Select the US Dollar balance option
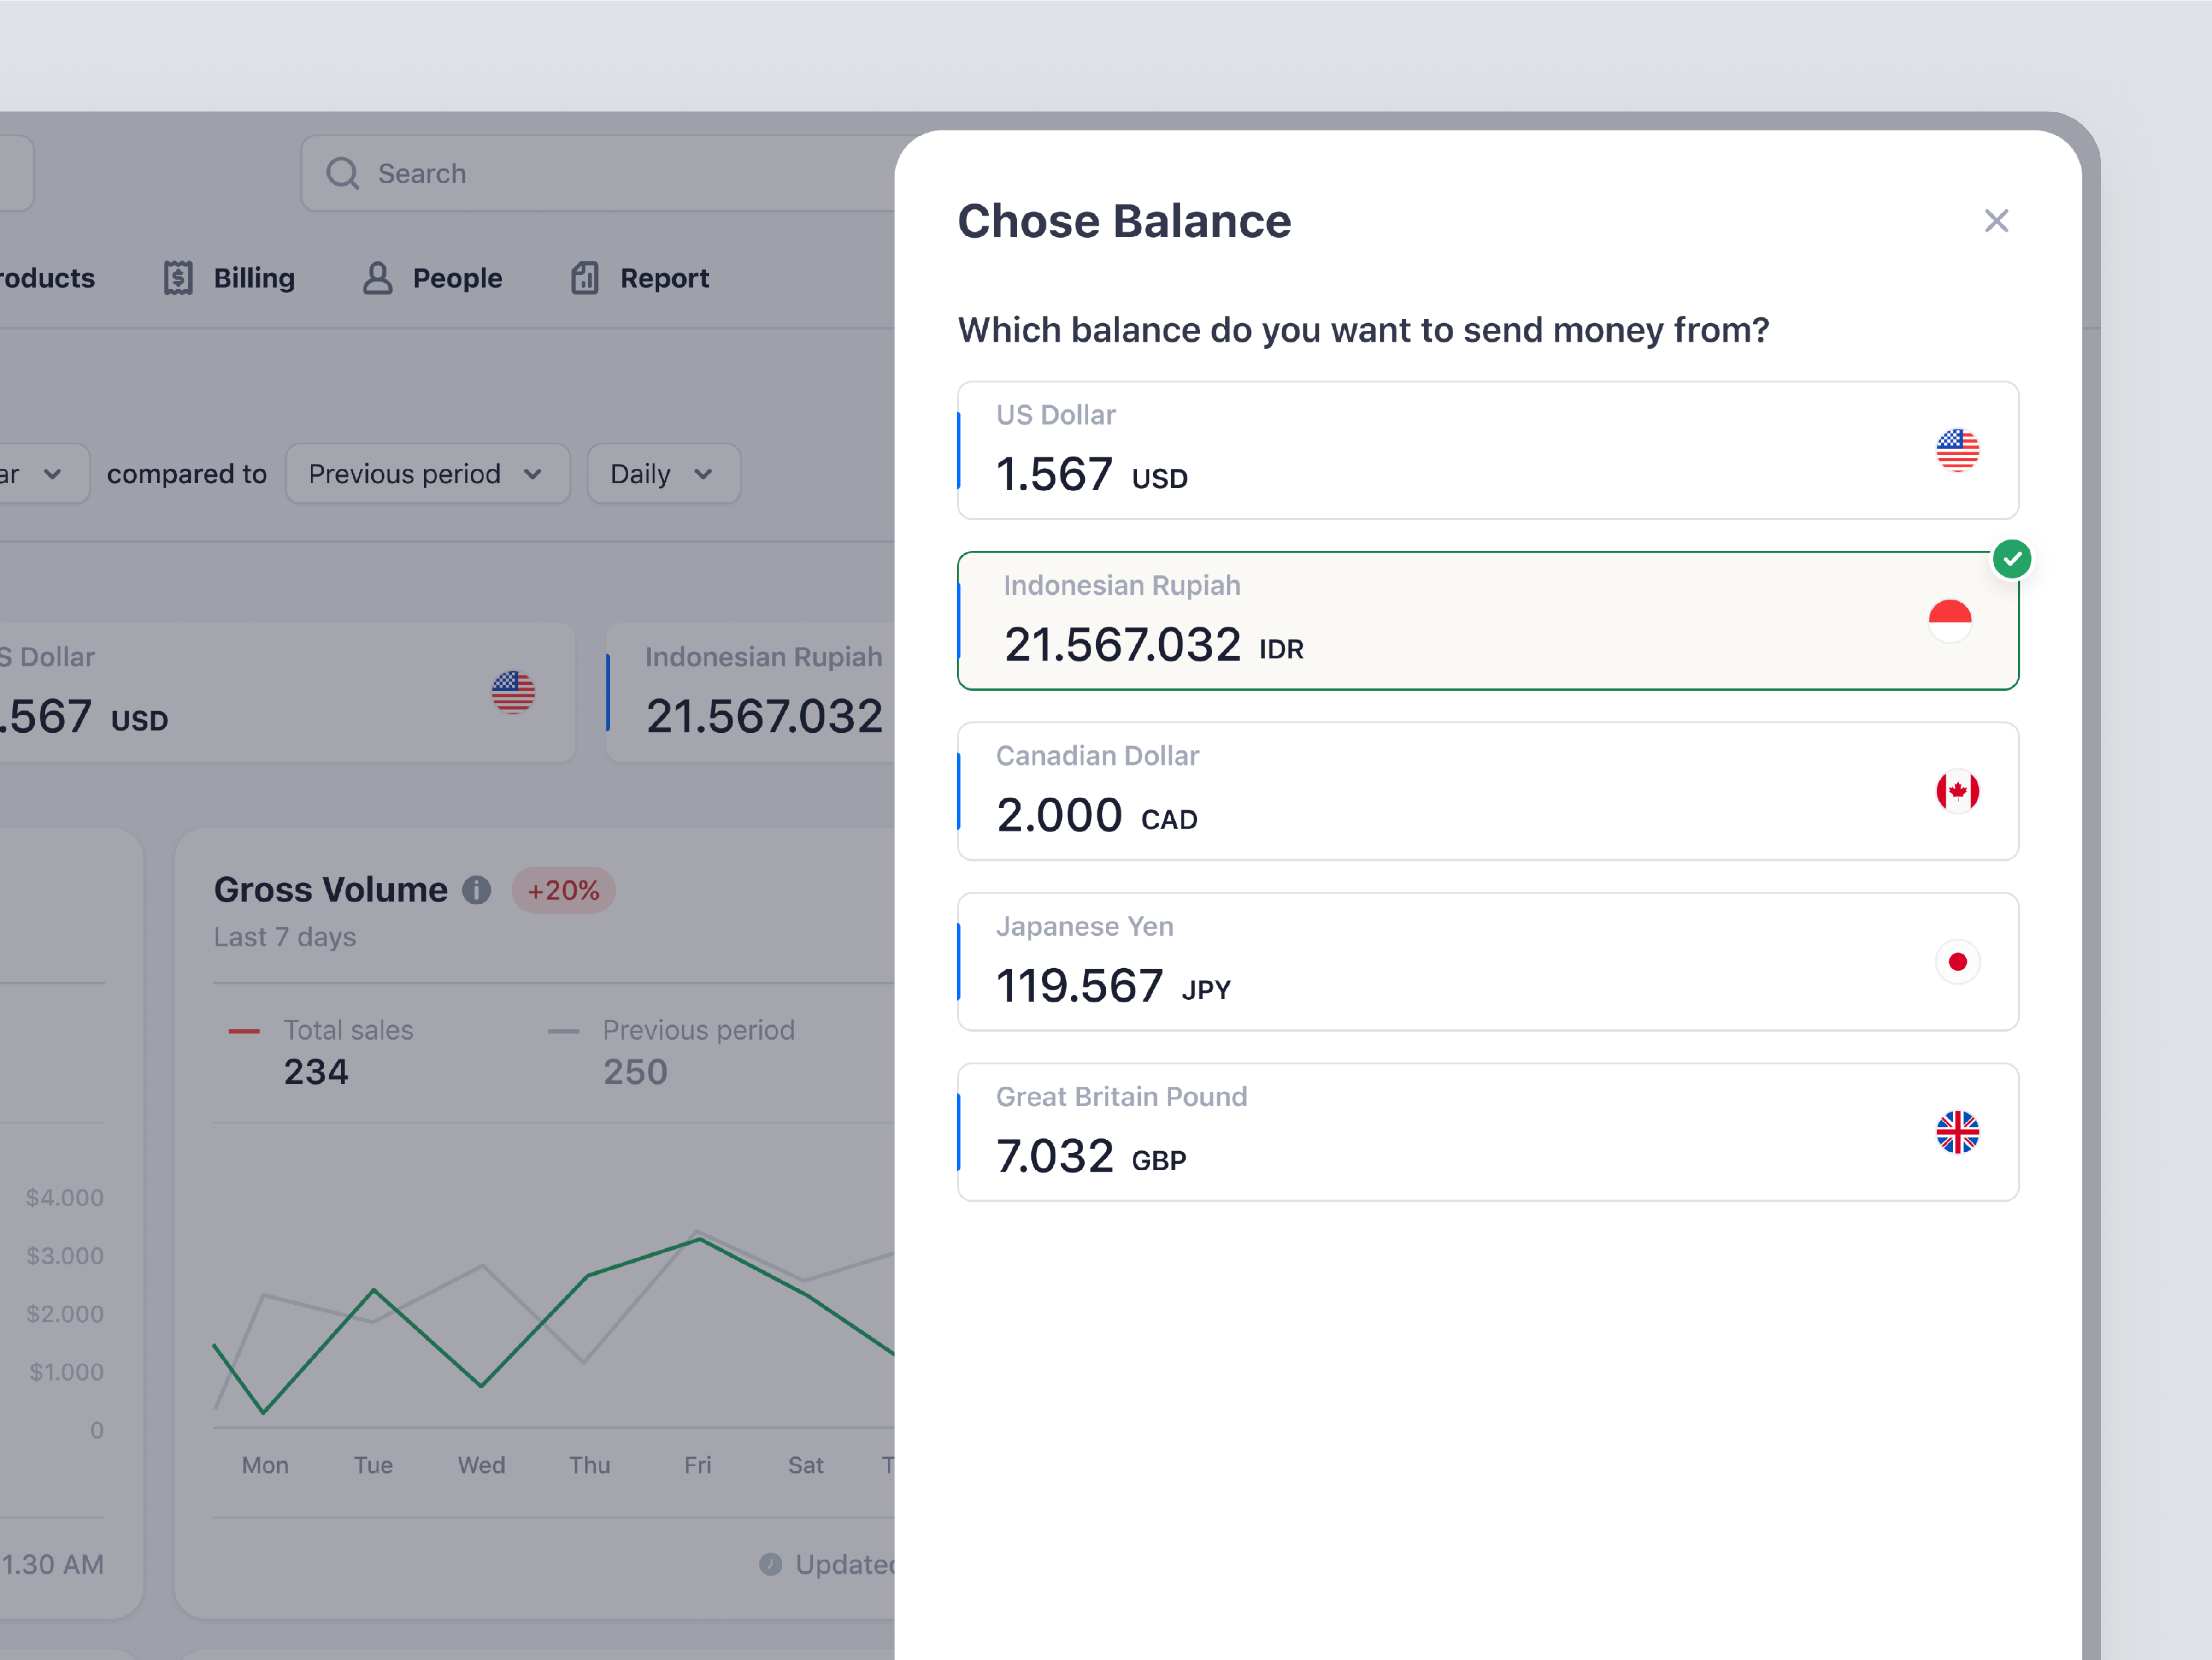The height and width of the screenshot is (1660, 2212). (x=1487, y=450)
